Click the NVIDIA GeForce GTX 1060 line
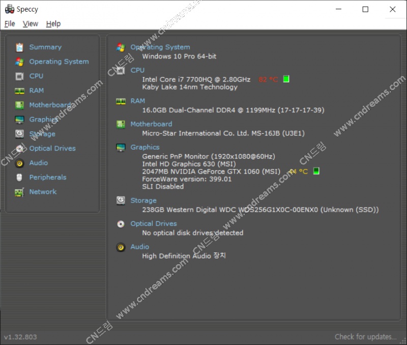This screenshot has height=345, width=407. click(x=211, y=171)
